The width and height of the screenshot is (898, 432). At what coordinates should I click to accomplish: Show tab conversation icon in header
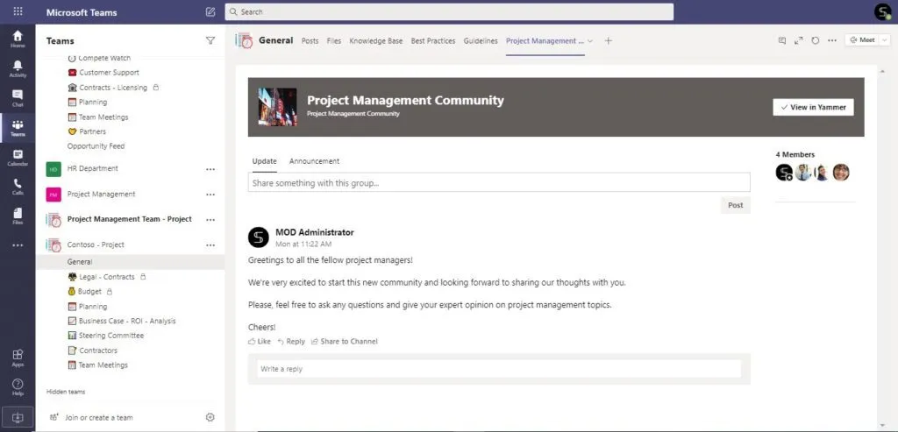(x=781, y=40)
